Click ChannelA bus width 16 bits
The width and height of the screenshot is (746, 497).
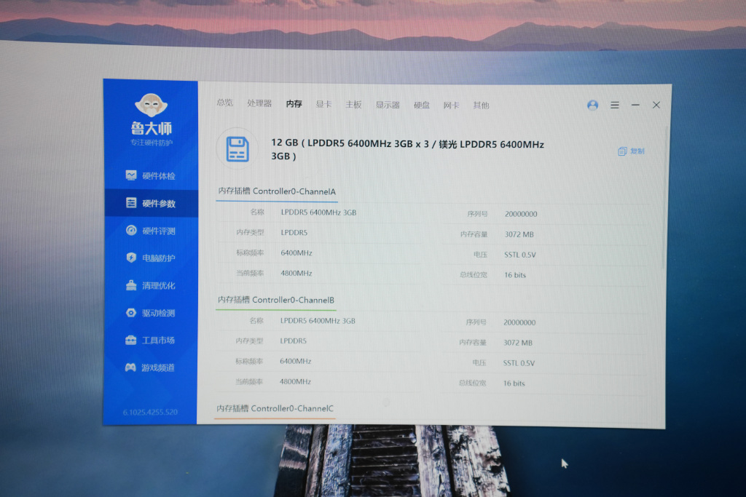click(515, 275)
